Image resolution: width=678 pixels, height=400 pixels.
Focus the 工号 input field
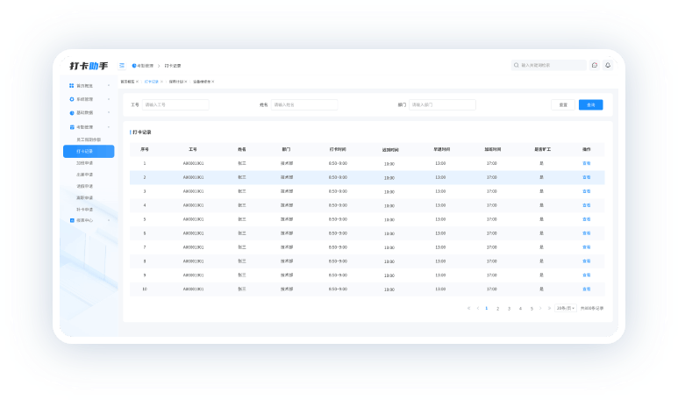175,104
